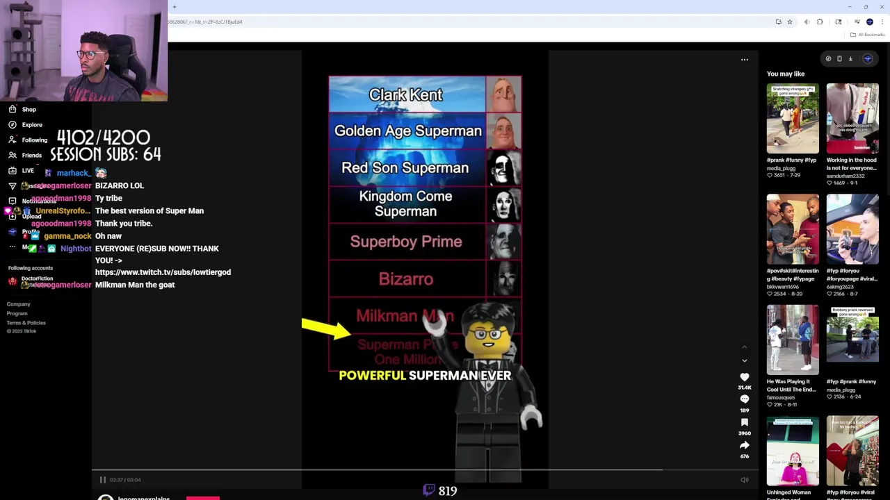Click the phone icon in floating toolbar

point(839,59)
